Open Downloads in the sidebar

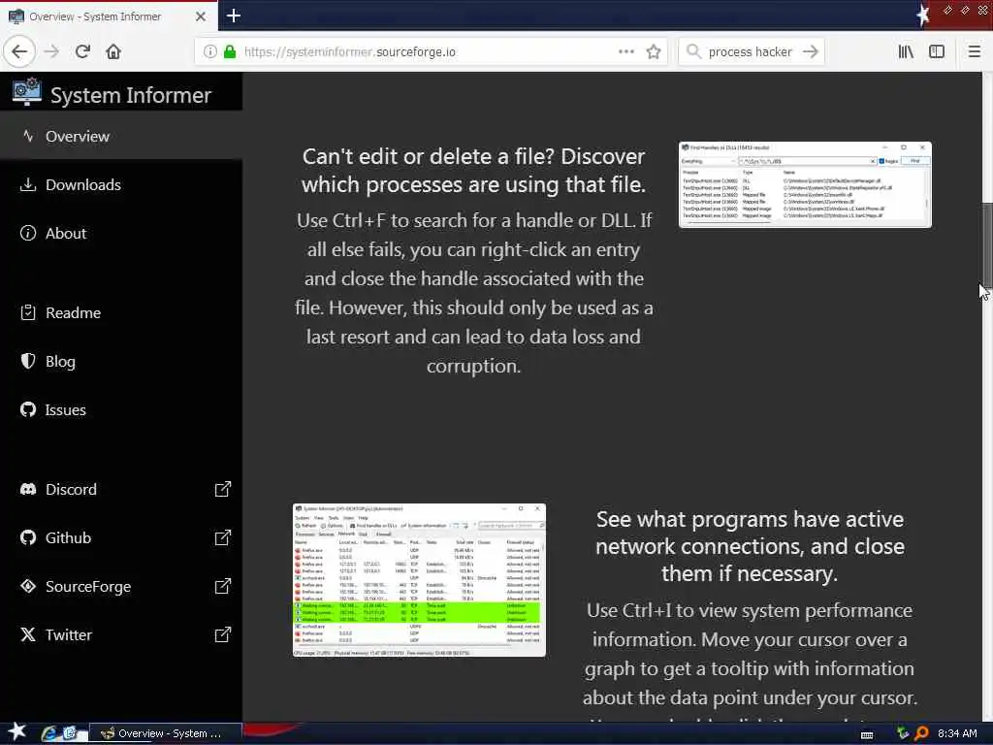[121, 185]
